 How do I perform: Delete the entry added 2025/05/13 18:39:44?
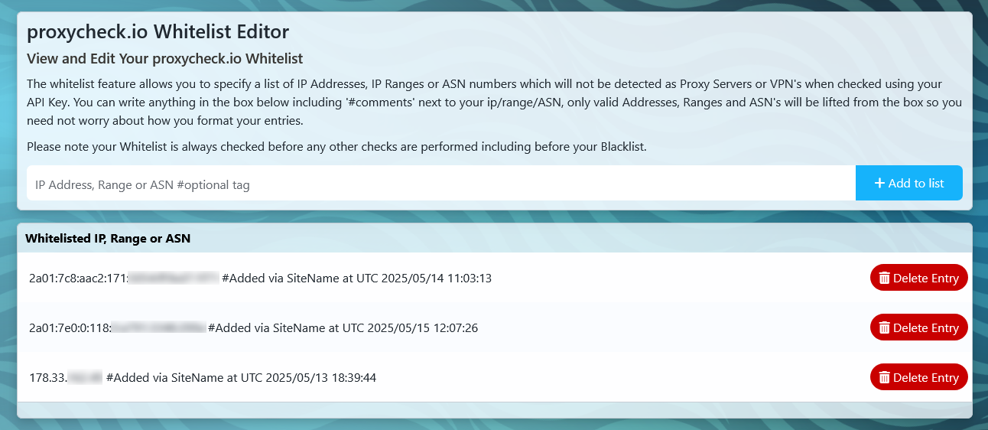(x=919, y=378)
